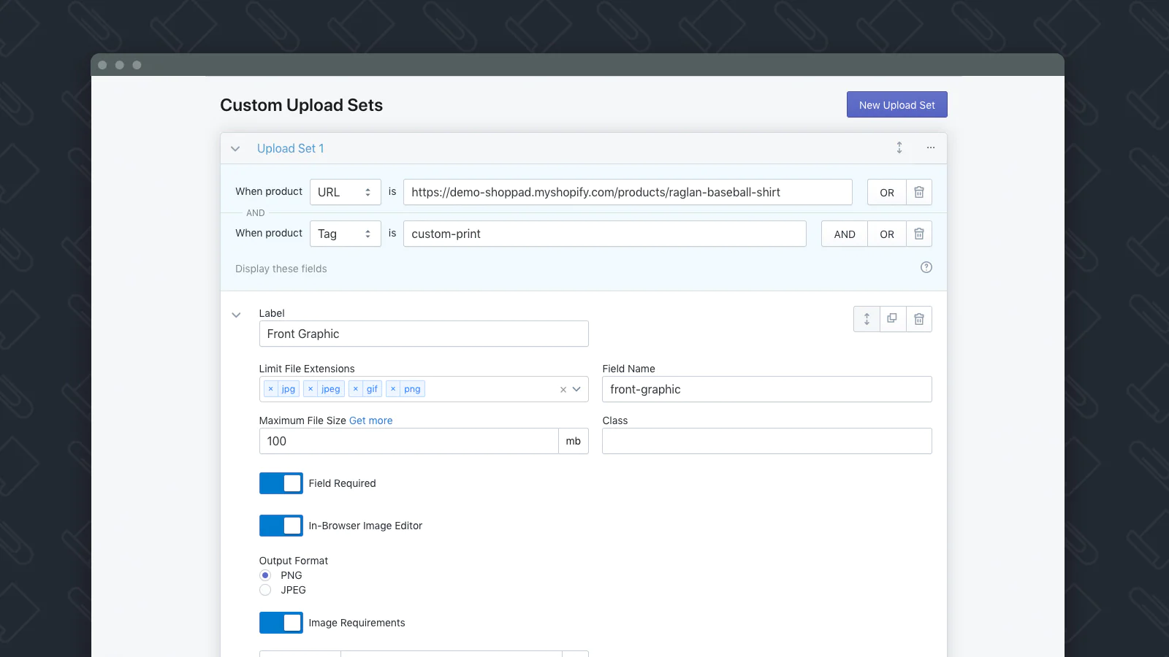Open the three-dot menu for Upload Set 1
Screen dimensions: 1169x657
click(931, 147)
